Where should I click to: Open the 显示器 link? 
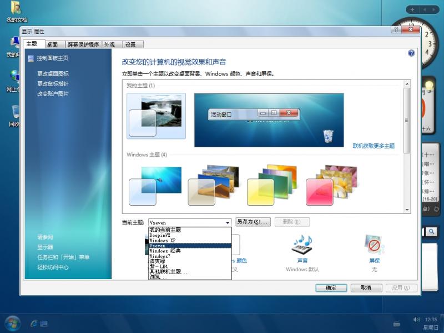point(46,247)
